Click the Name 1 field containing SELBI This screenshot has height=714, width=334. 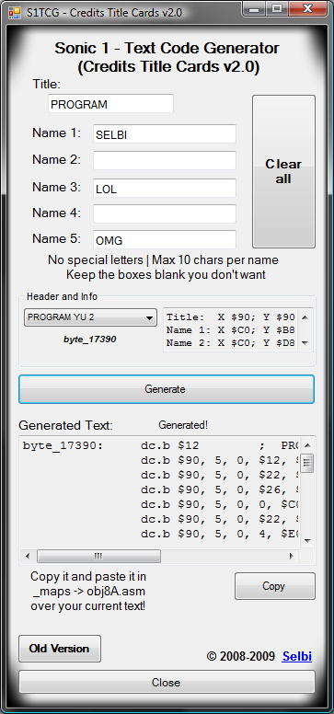tap(165, 134)
